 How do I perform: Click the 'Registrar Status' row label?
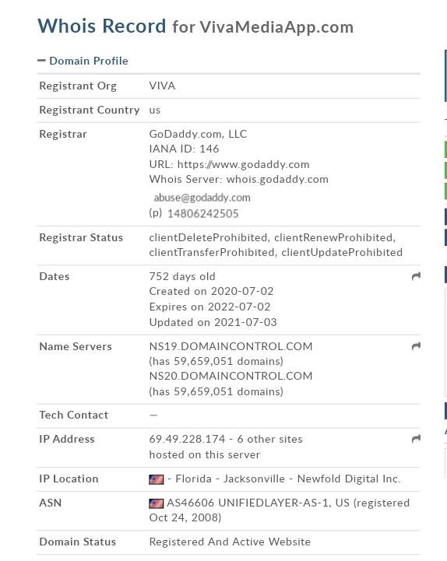point(81,237)
